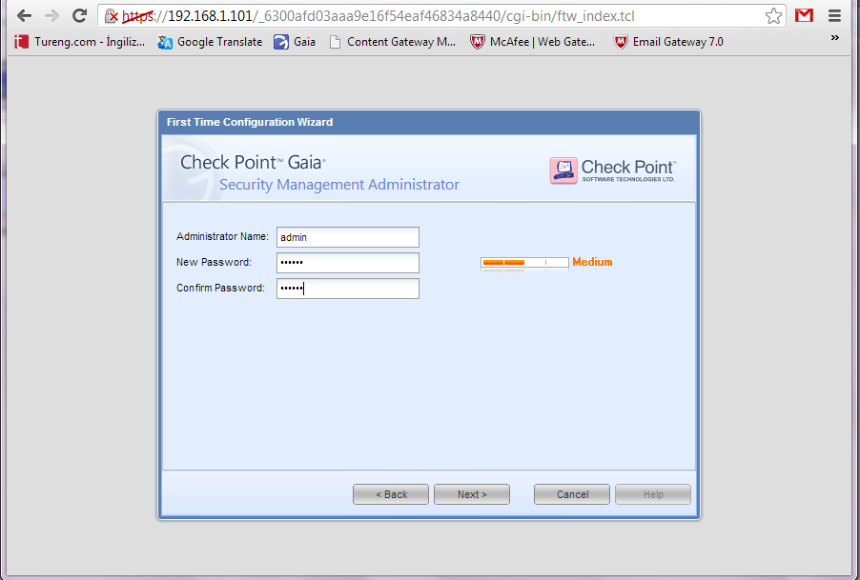The height and width of the screenshot is (580, 860).
Task: Bookmark the page with the star icon
Action: click(x=773, y=16)
